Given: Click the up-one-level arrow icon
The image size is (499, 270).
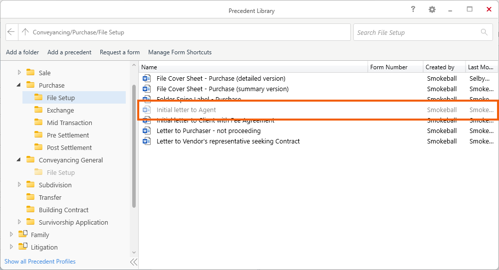Looking at the screenshot, I should 25,32.
